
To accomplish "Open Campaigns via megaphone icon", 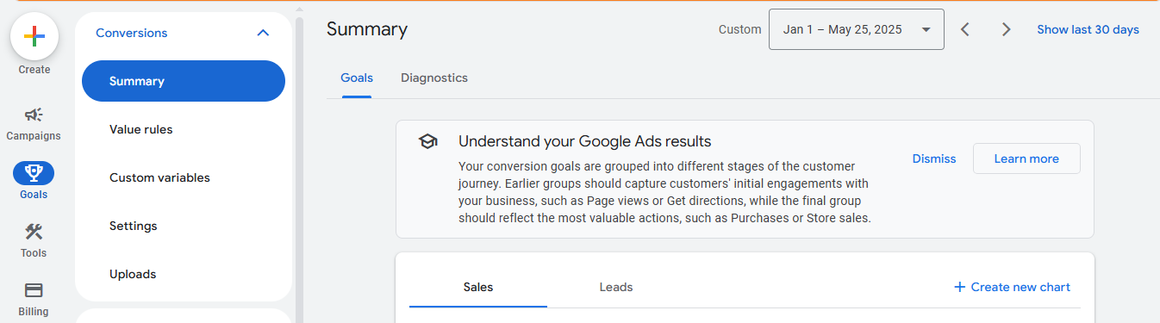I will coord(34,115).
